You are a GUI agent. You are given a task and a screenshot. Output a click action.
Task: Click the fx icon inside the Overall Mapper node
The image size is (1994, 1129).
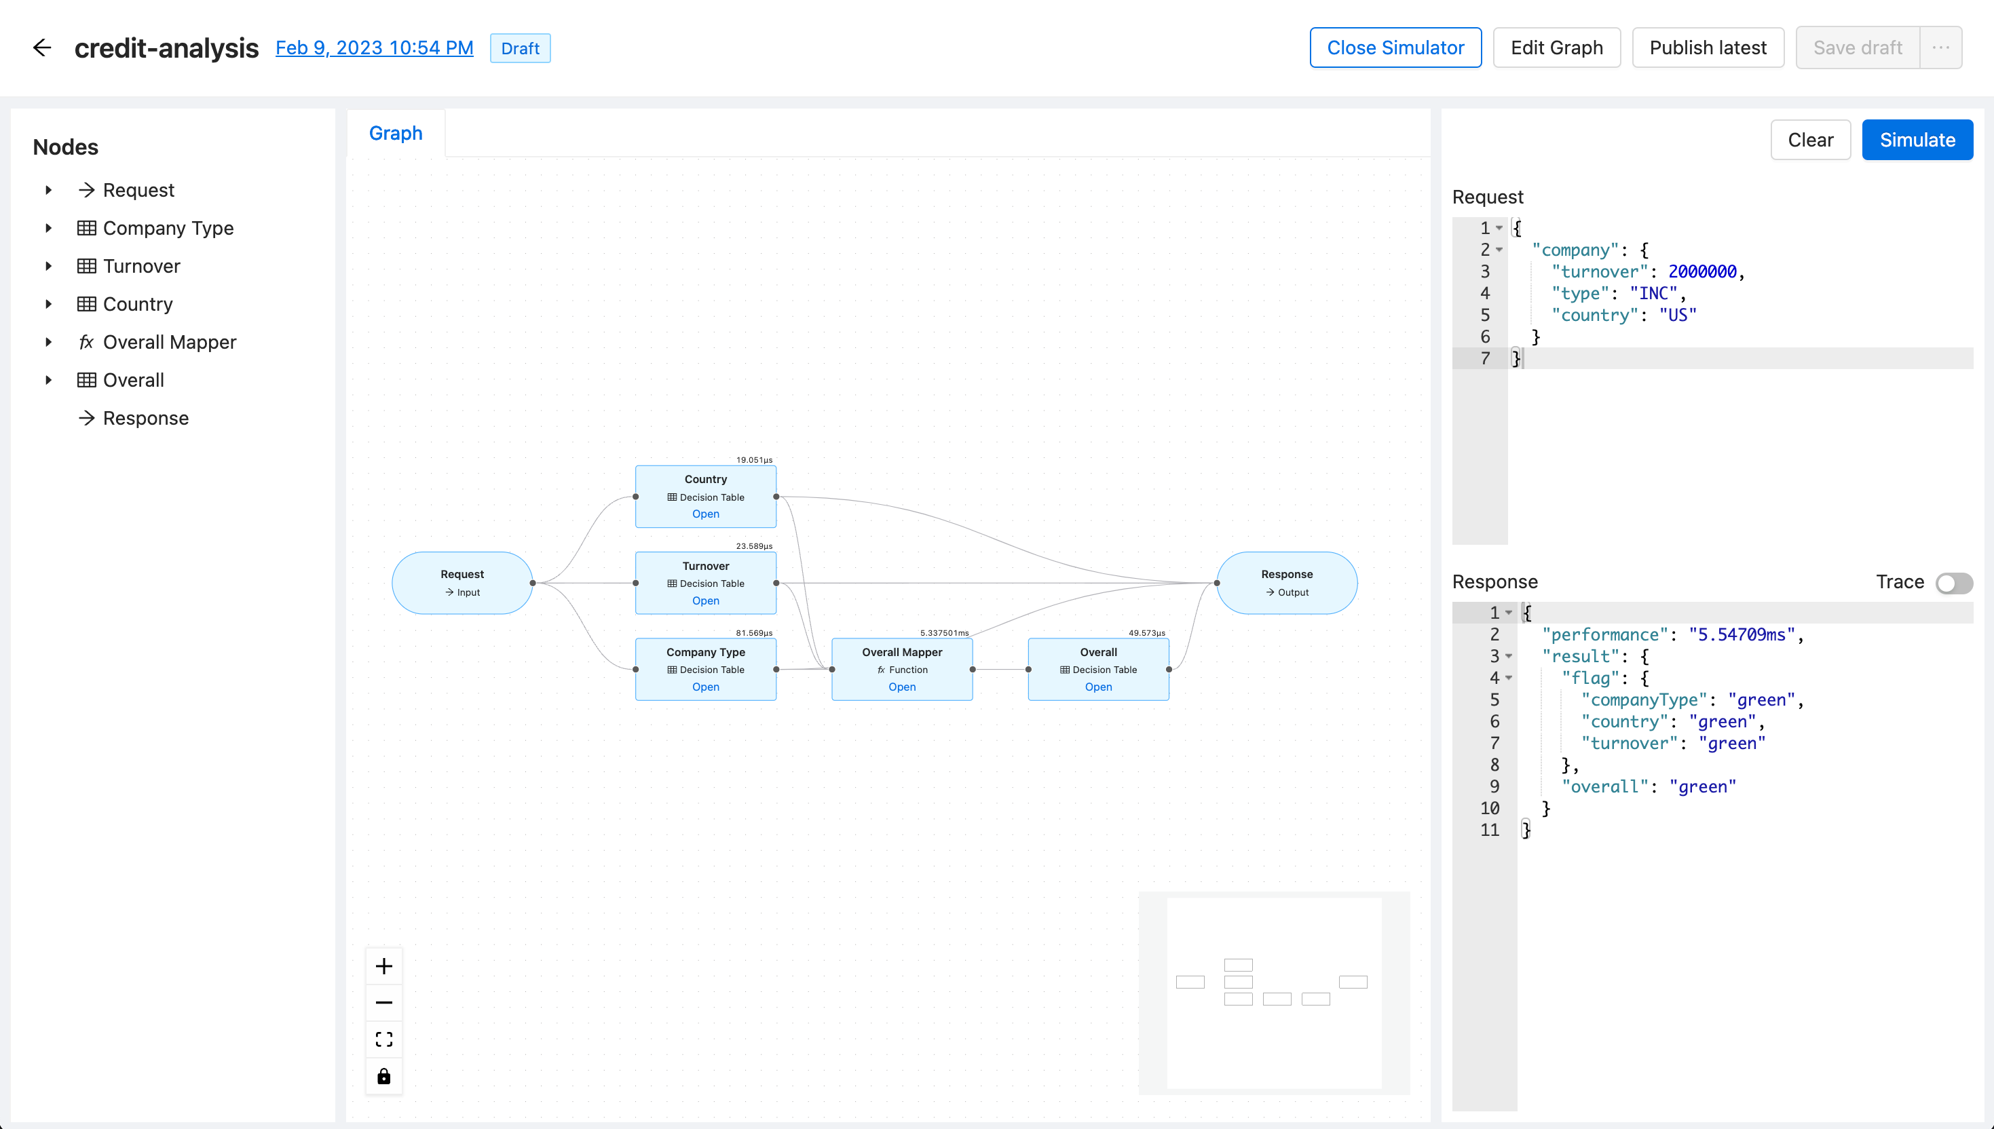pyautogui.click(x=880, y=669)
